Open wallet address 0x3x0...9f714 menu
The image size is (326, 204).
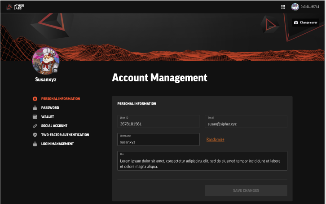310,7
